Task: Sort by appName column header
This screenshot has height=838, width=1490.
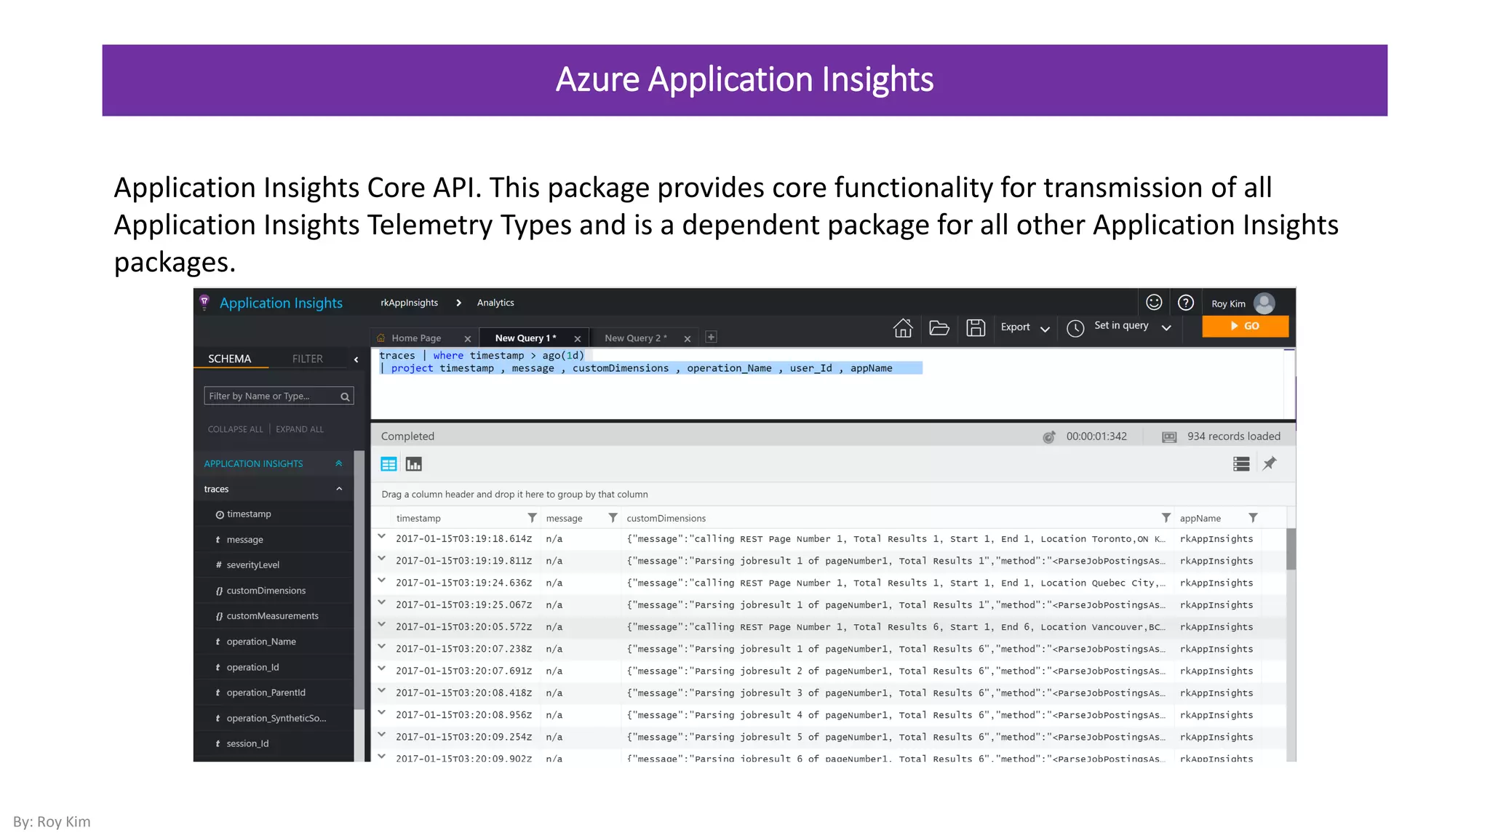Action: coord(1200,519)
